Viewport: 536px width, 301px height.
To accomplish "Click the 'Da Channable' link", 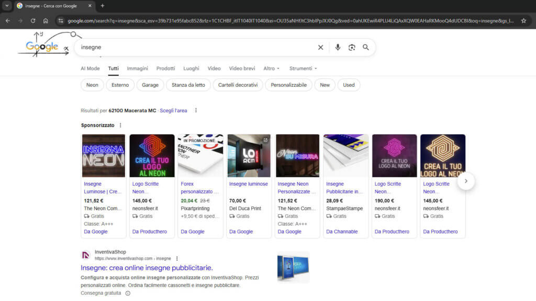I will tap(342, 231).
